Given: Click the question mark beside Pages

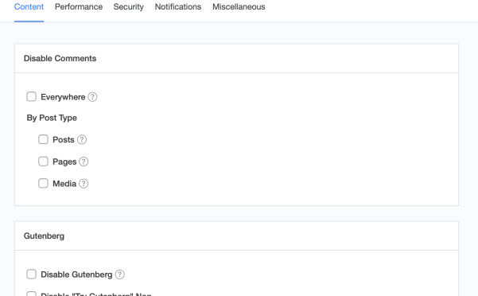Looking at the screenshot, I should tap(84, 162).
